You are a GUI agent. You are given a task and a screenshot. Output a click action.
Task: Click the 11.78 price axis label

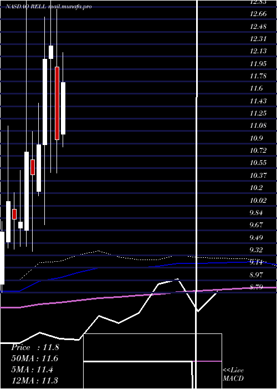click(x=258, y=76)
